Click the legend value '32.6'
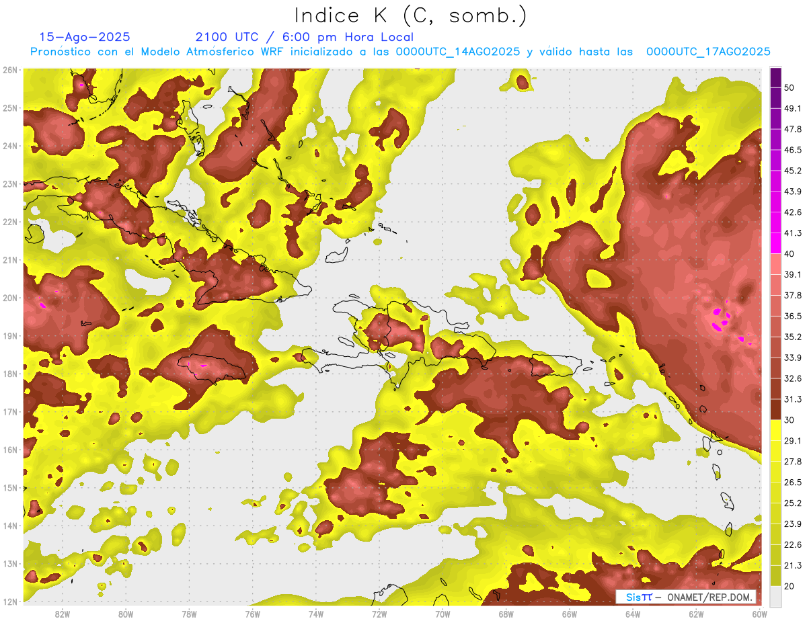 click(x=792, y=378)
